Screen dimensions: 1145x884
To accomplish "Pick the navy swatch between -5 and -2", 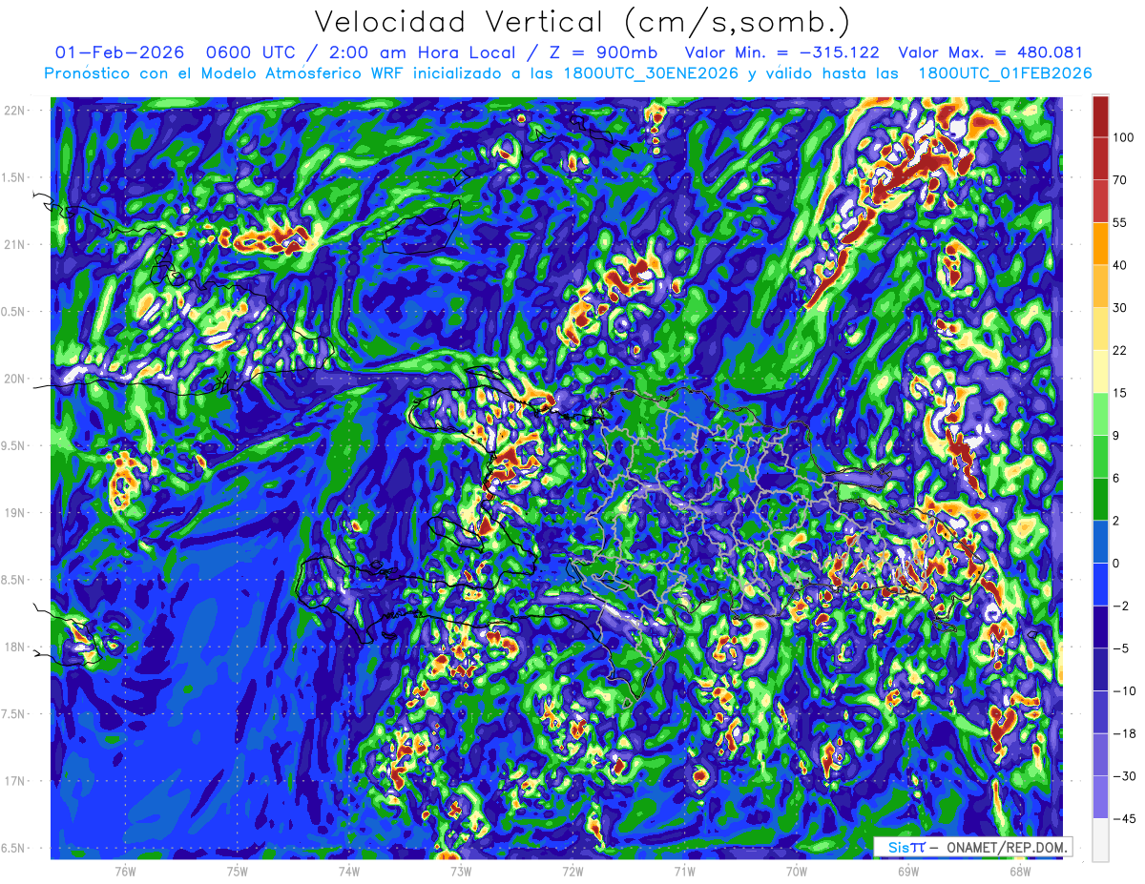I will (x=1100, y=627).
